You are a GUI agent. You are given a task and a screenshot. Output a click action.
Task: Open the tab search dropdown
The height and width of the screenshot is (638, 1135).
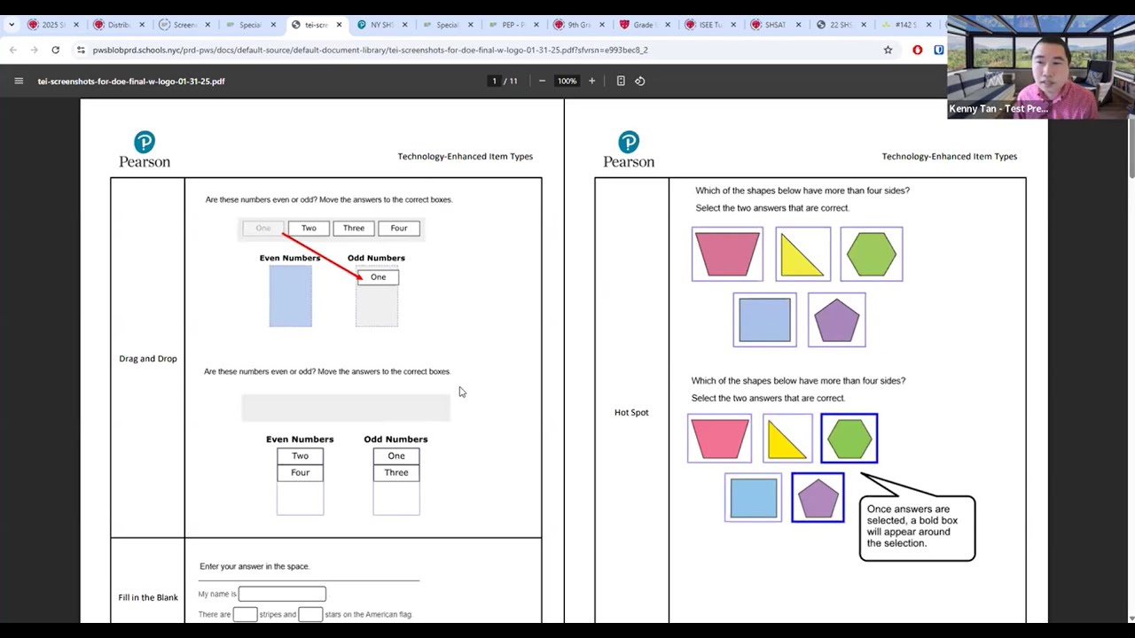coord(12,25)
